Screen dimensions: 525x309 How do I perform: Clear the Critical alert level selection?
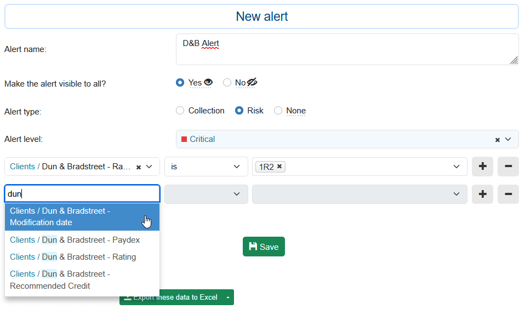498,140
